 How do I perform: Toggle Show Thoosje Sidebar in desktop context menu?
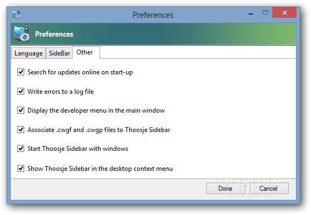(20, 169)
